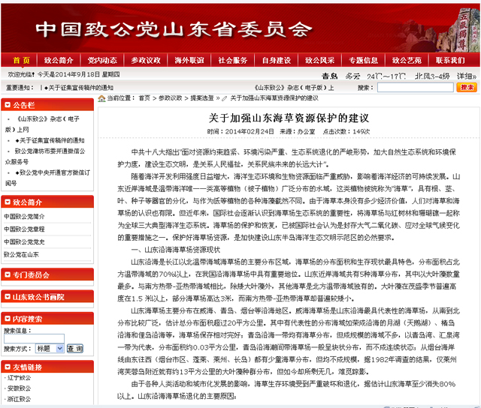Open the 辽宁致公 friendly link
This screenshot has height=408, width=481.
[x=19, y=378]
